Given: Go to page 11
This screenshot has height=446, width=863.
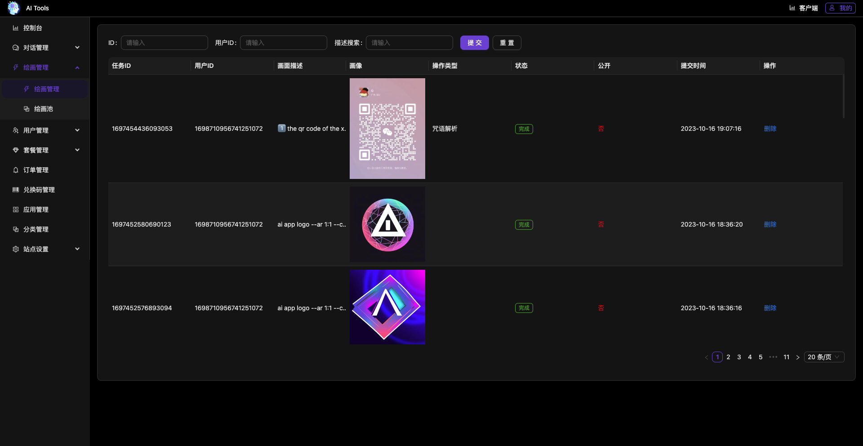Looking at the screenshot, I should tap(786, 357).
